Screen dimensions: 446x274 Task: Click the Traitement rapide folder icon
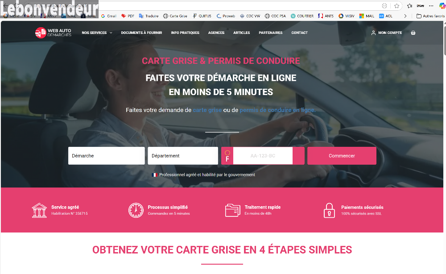[233, 210]
